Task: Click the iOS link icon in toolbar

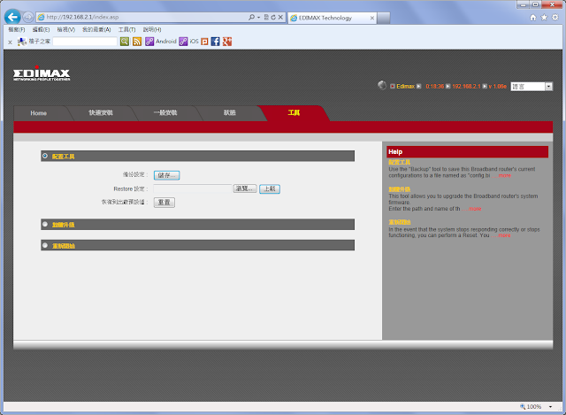Action: [x=183, y=42]
